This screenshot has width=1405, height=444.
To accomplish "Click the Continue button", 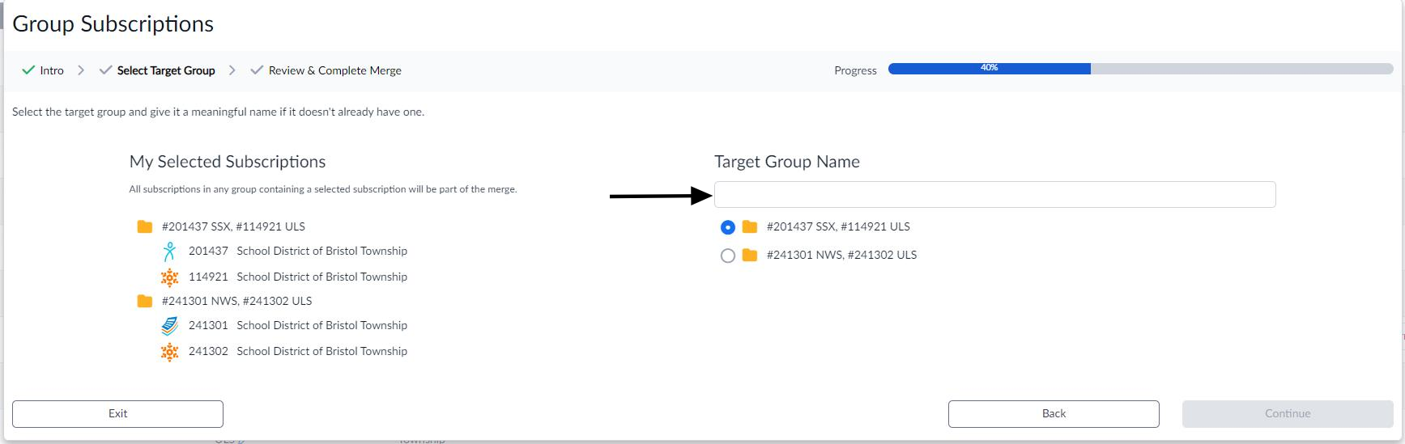I will [1288, 413].
